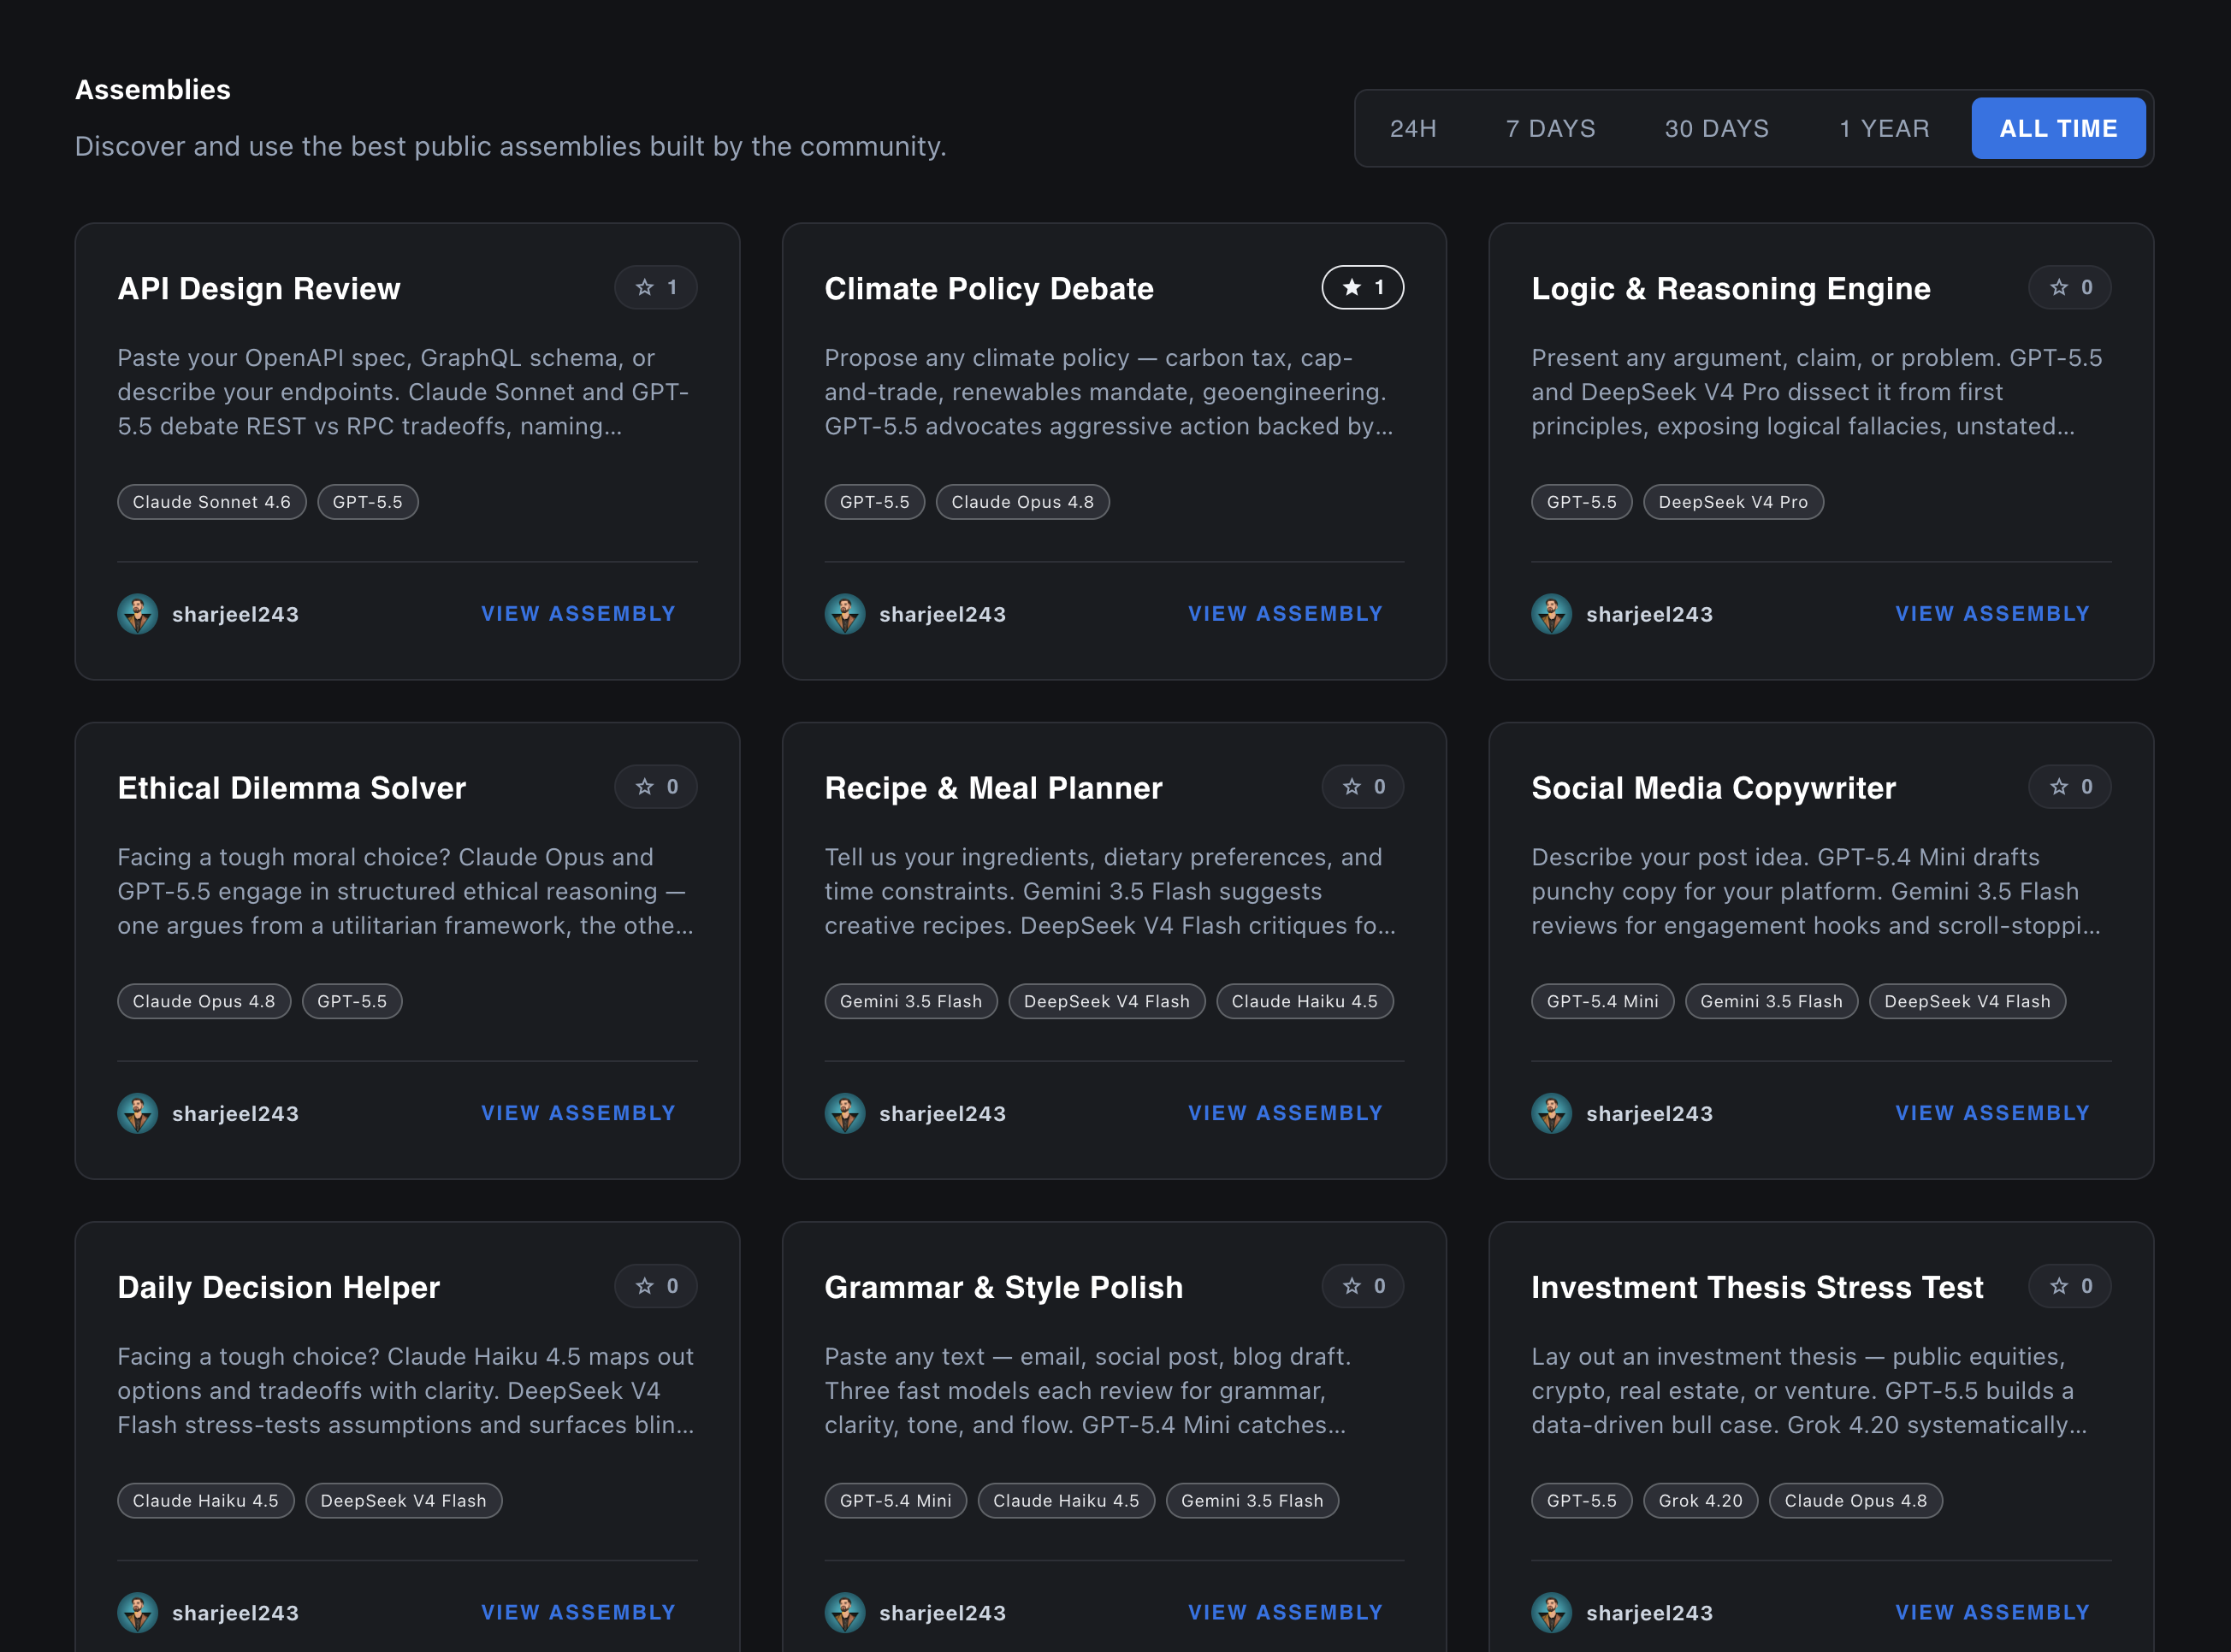Open the Grammar & Style Polish title
2231x1652 pixels.
[1003, 1286]
